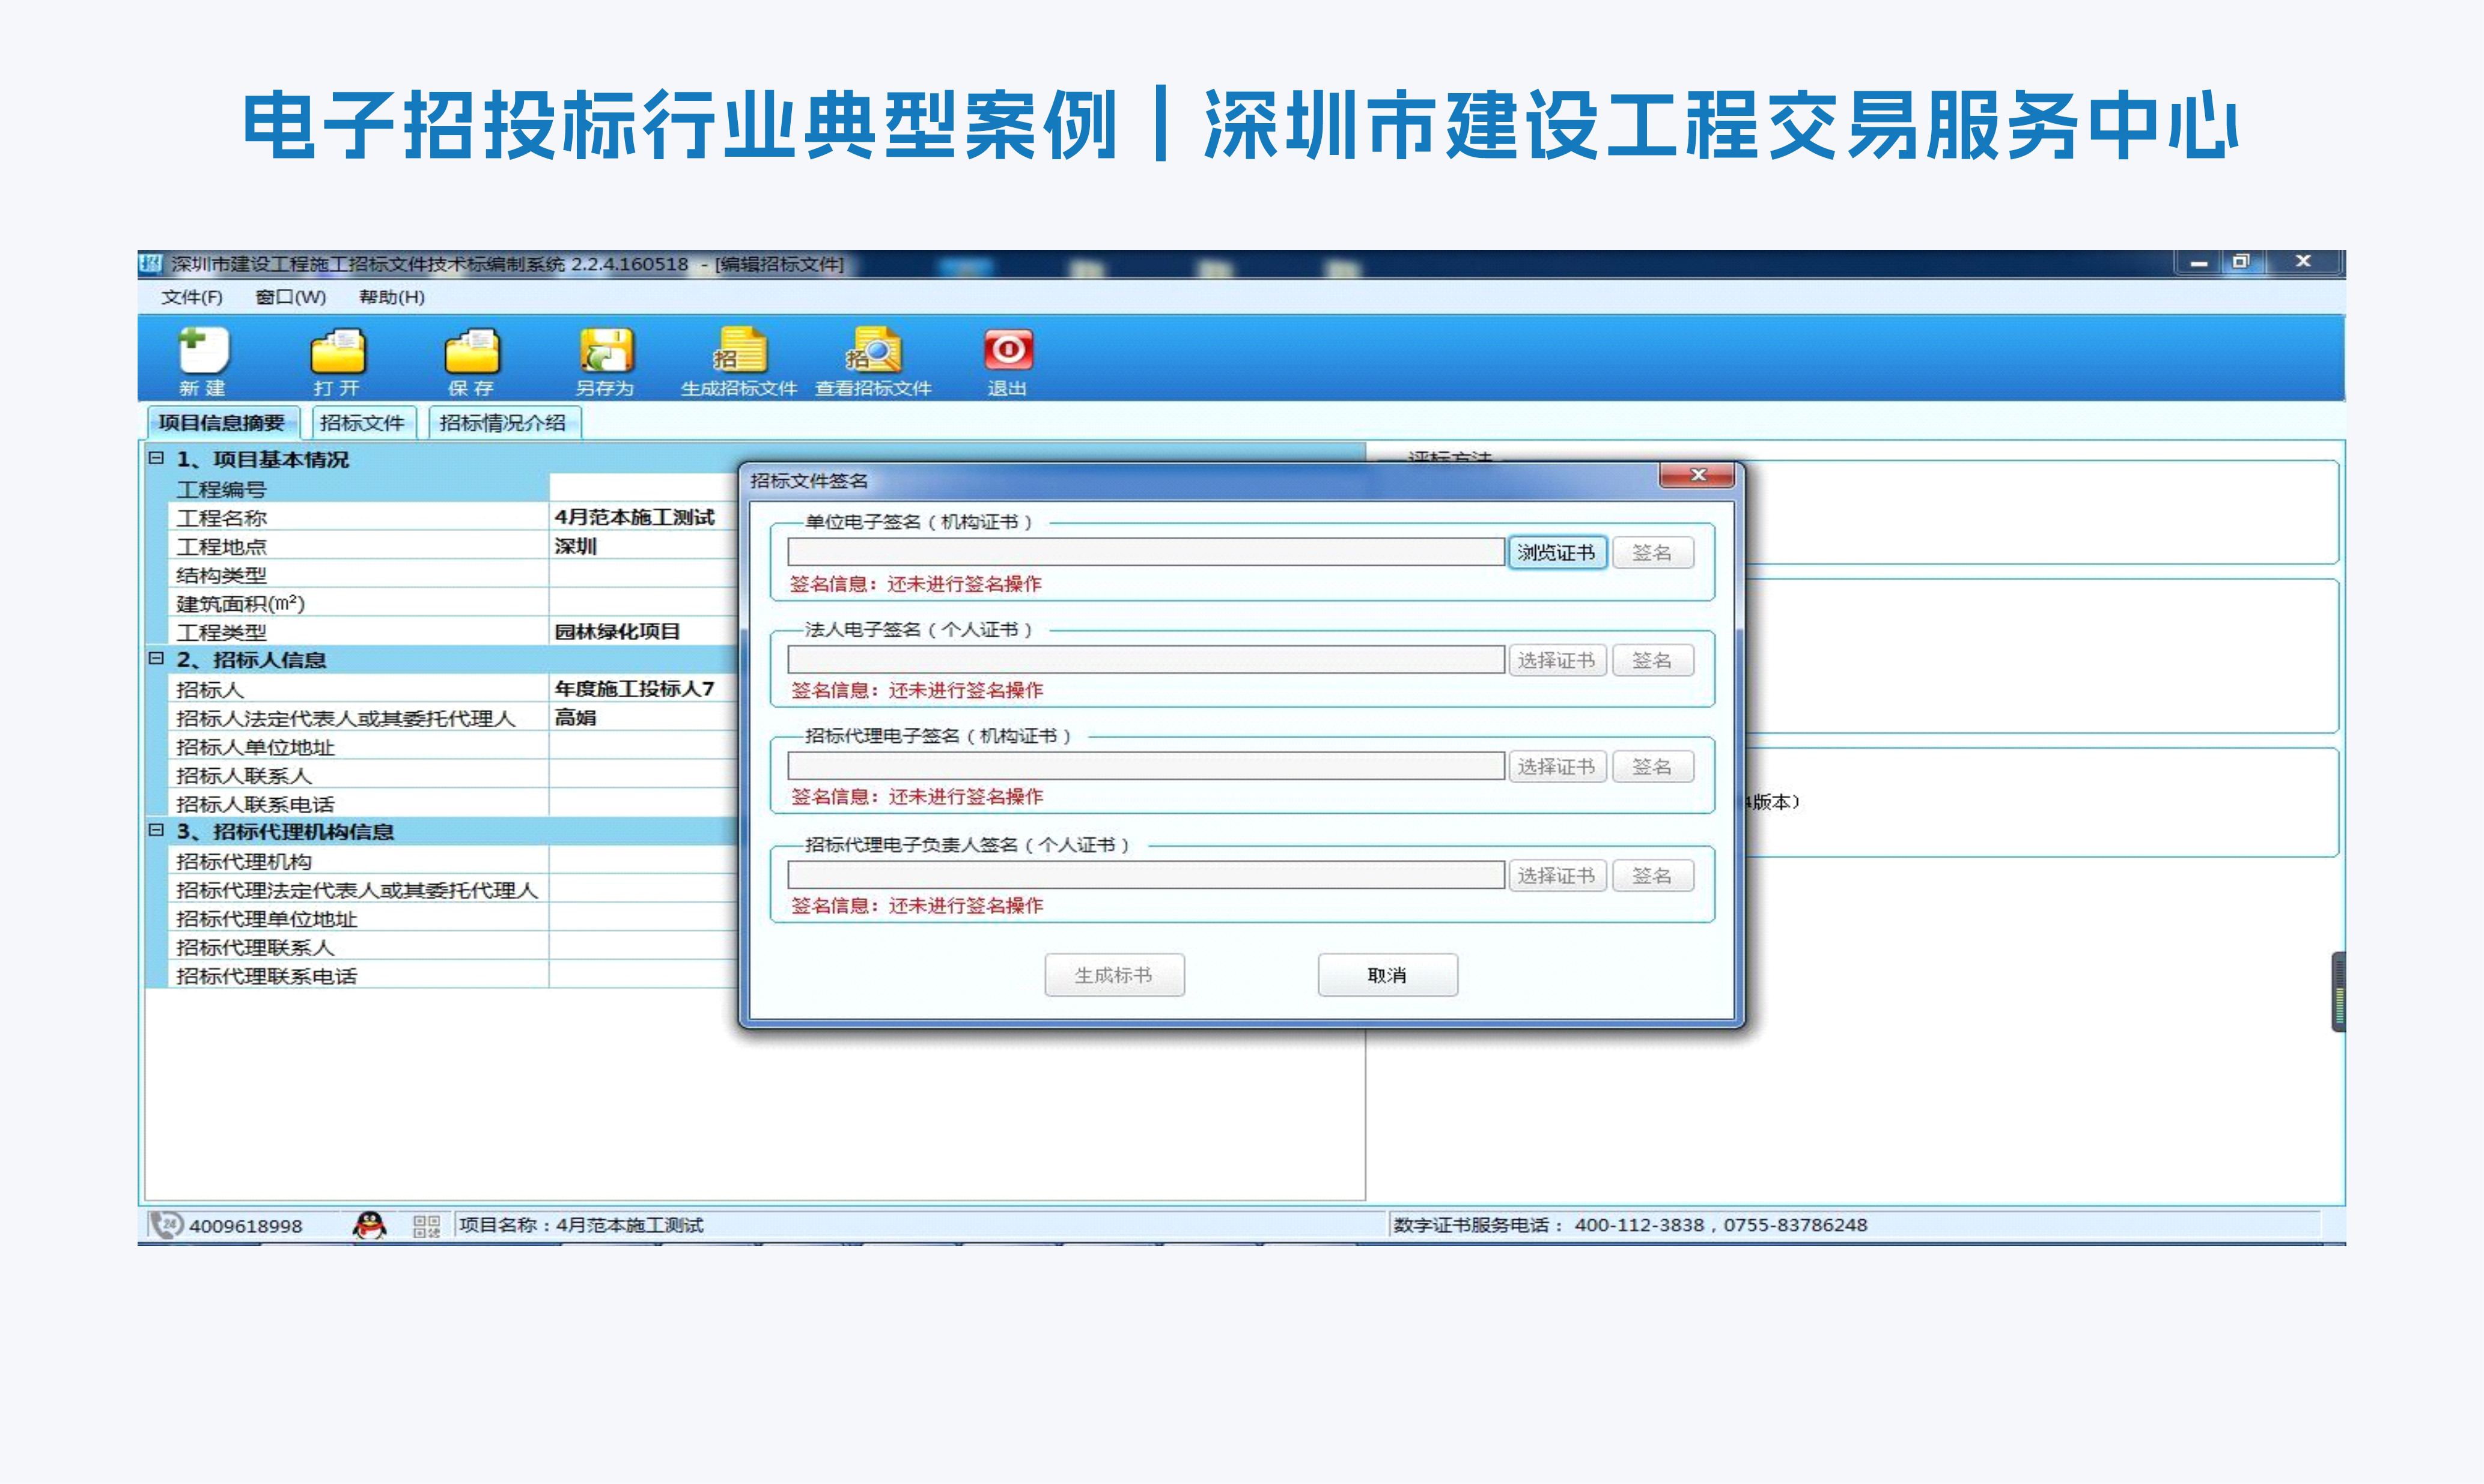
Task: Click the red 退出 (Exit) icon
Action: coord(1008,349)
